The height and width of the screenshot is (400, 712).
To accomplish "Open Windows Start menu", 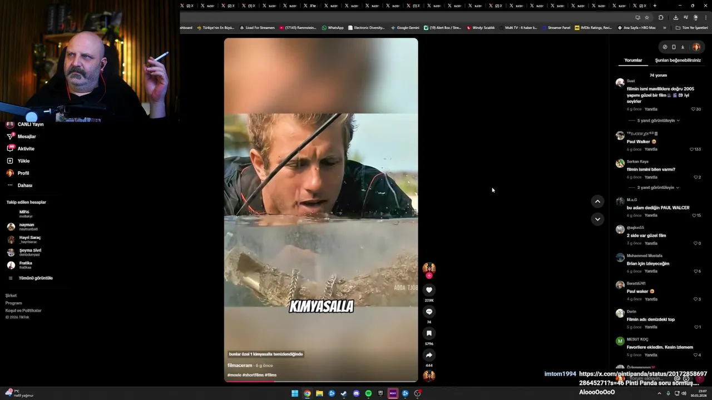I will point(295,393).
